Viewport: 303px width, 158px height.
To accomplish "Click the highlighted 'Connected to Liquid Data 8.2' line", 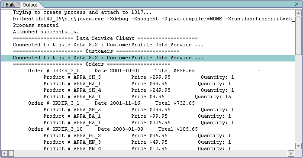I will click(148, 58).
